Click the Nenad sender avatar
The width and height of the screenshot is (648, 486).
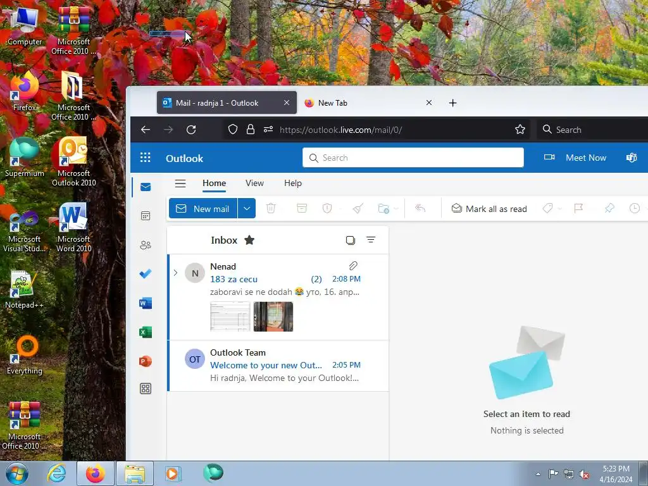tap(195, 273)
